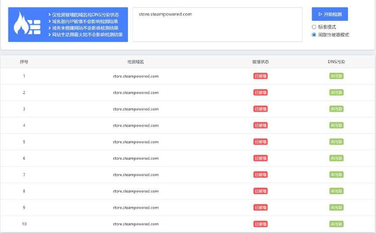Image resolution: width=376 pixels, height=233 pixels.
Task: Click the red 已被墙 badge in row 5
Action: click(x=260, y=142)
